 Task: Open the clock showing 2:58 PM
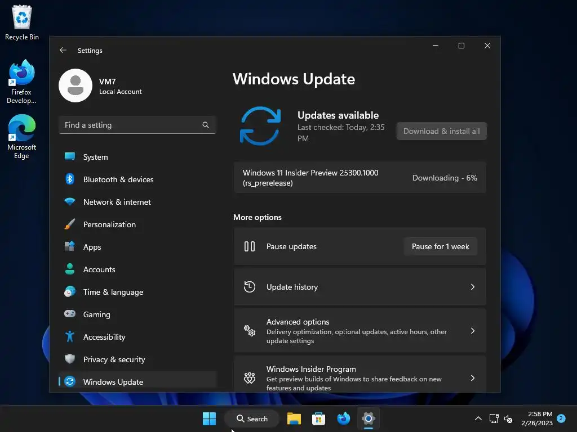(537, 418)
